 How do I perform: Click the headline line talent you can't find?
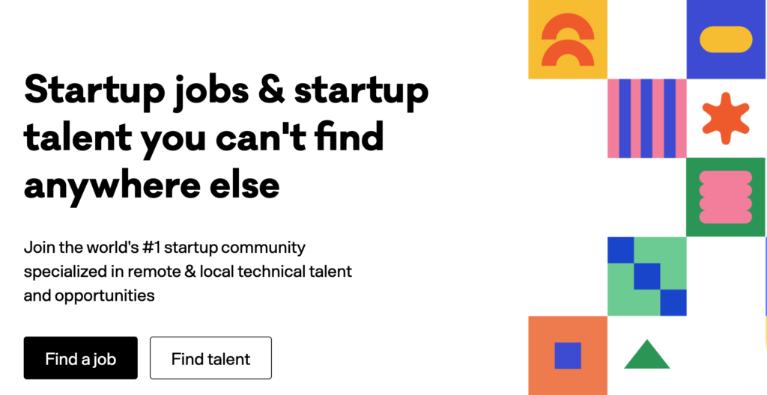point(204,138)
